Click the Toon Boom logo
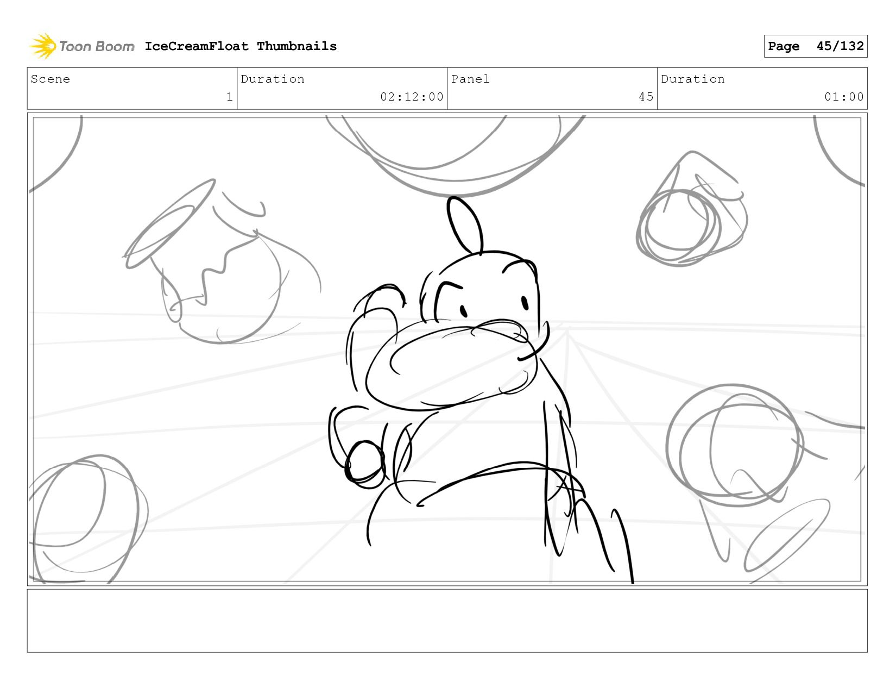Viewport: 896px width, 693px height. 81,46
